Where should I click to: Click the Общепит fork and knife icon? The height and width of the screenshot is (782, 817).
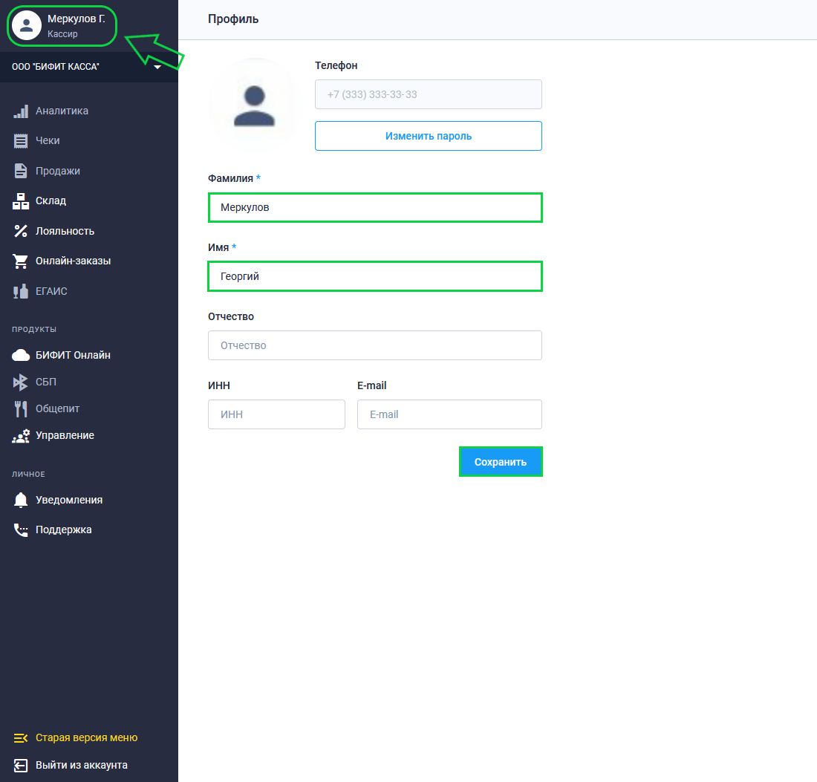click(21, 409)
